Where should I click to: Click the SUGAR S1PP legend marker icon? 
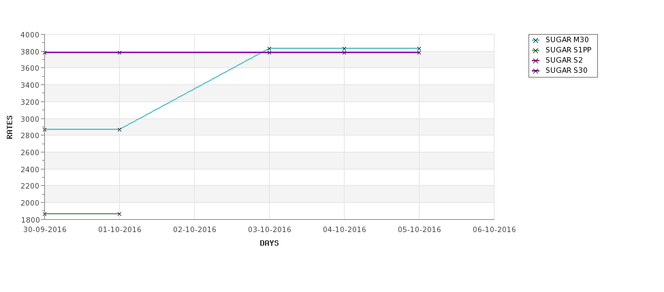click(x=536, y=50)
